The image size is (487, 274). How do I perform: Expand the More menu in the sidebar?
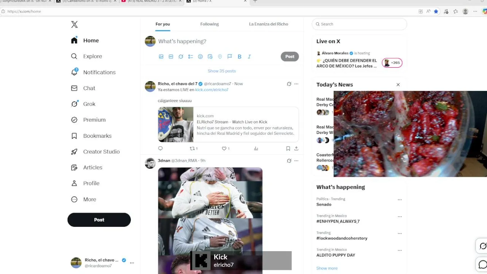[84, 199]
